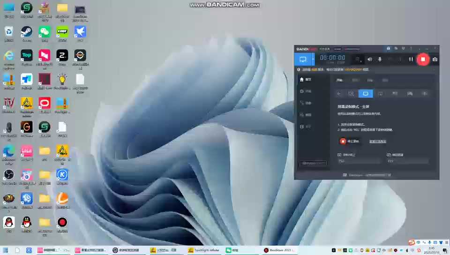450x255 pixels.
Task: Click the stop recording button in home panel
Action: (350, 141)
